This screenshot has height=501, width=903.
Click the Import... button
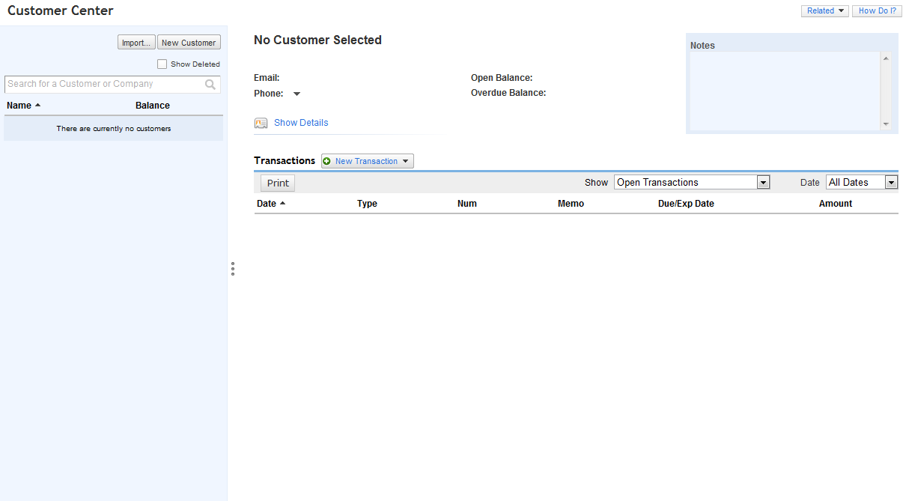136,43
